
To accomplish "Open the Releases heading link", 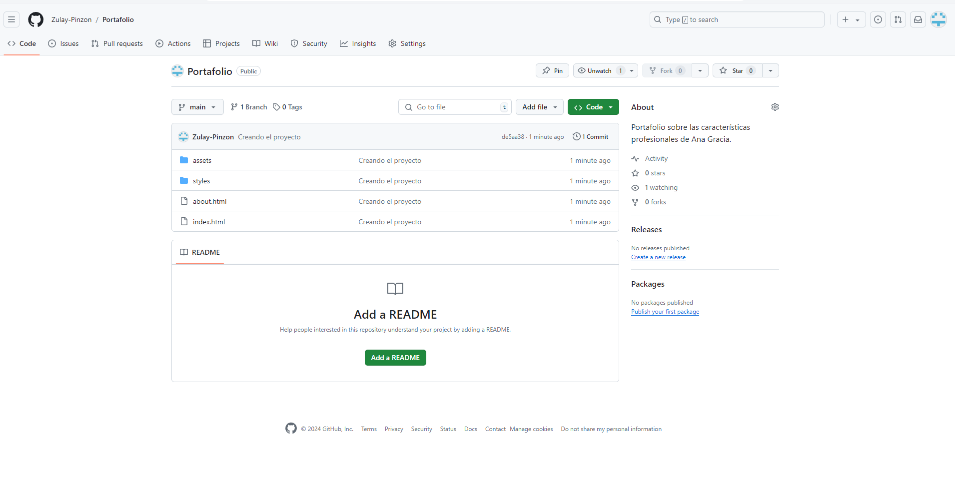I will [x=647, y=229].
